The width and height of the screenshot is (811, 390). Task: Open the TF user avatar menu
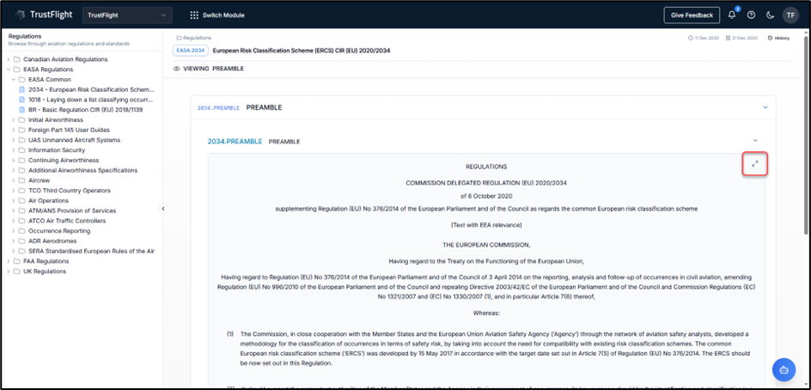[790, 15]
